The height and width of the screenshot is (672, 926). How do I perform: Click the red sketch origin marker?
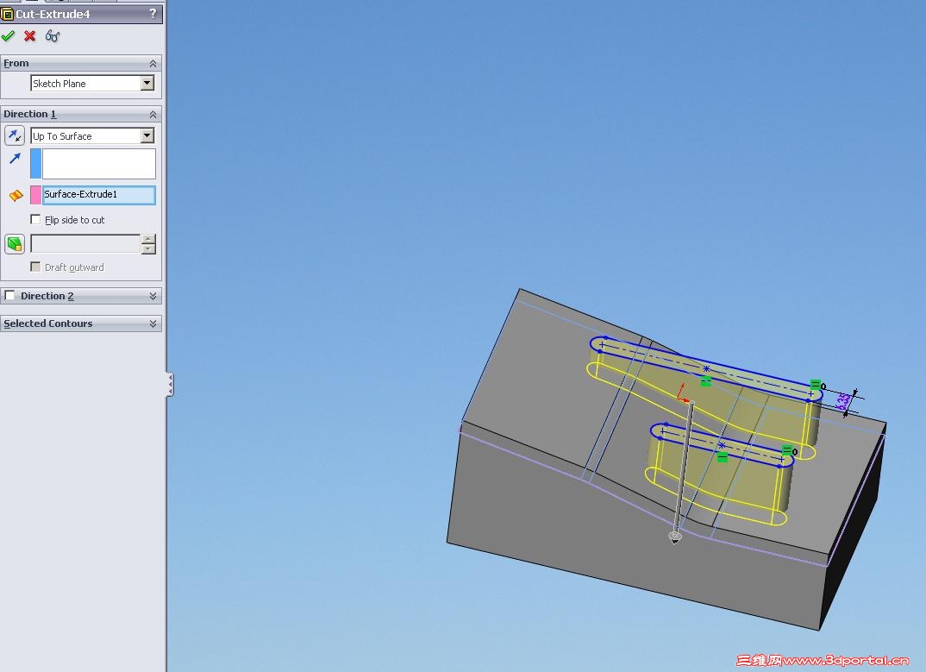682,393
